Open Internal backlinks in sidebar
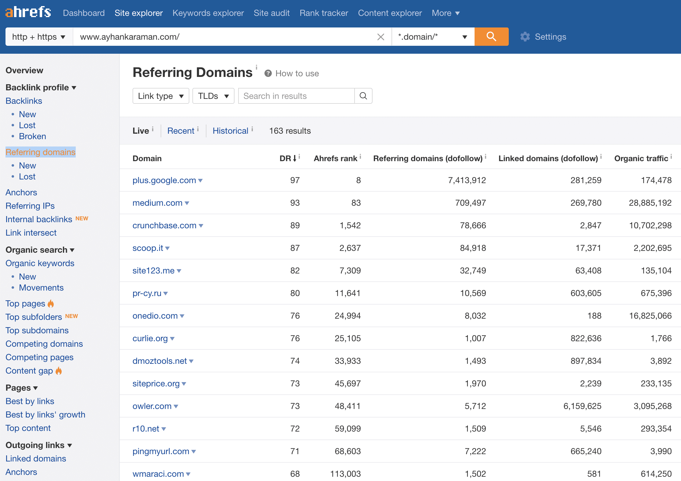The width and height of the screenshot is (681, 481). [39, 219]
